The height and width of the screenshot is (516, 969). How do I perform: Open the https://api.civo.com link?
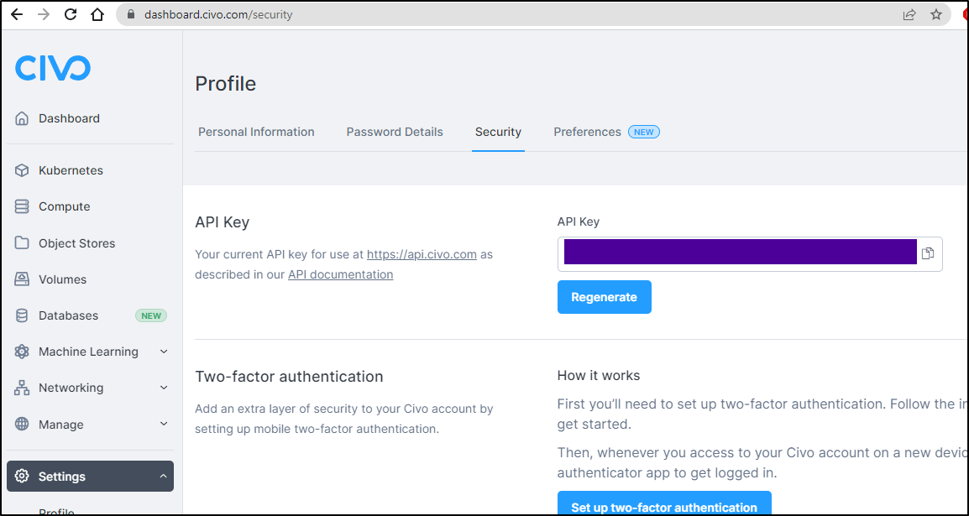tap(422, 254)
